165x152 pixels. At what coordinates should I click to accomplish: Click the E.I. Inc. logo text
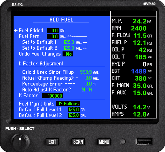point(17,4)
